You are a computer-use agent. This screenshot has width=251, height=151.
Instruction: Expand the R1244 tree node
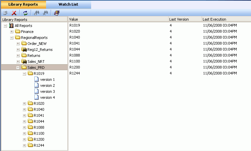[x=24, y=145]
